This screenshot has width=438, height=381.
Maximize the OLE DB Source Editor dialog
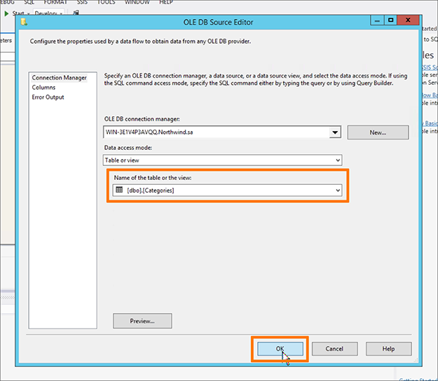pos(390,20)
